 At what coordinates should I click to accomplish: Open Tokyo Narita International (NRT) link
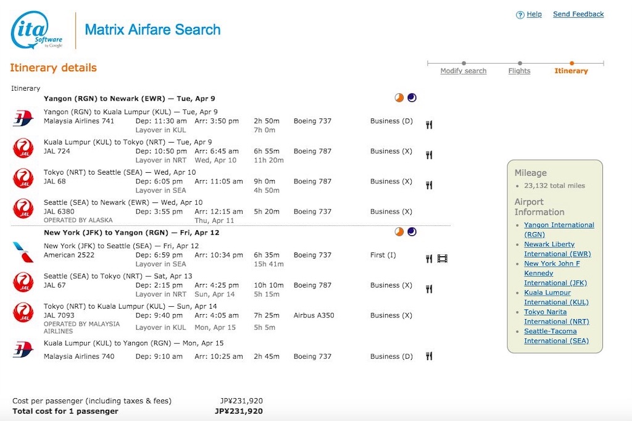(557, 317)
